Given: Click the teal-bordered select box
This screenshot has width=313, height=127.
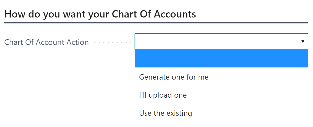Looking at the screenshot, I should point(221,41).
